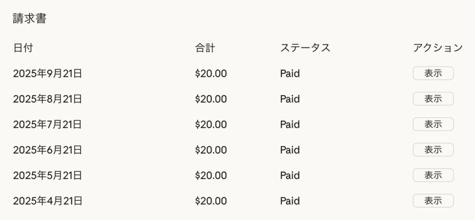This screenshot has height=220, width=475.
Task: Click the アクション column header
Action: click(437, 48)
